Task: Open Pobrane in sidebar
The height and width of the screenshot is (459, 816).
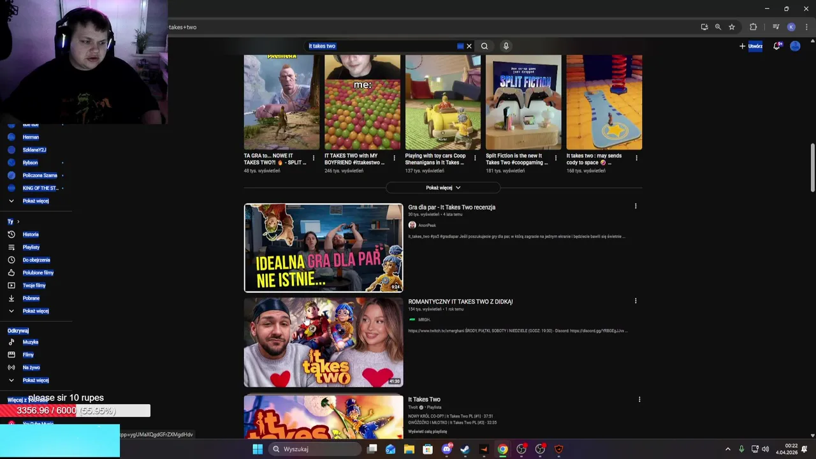Action: click(31, 298)
